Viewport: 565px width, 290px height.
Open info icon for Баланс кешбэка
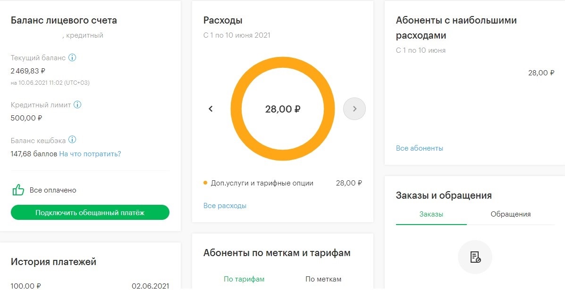click(72, 139)
